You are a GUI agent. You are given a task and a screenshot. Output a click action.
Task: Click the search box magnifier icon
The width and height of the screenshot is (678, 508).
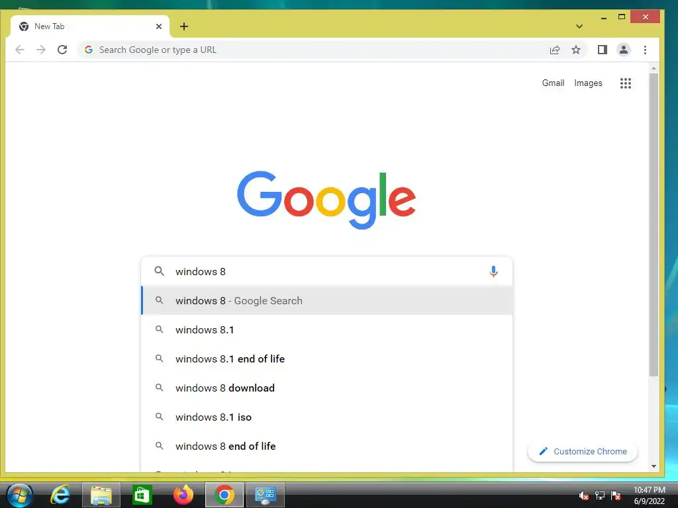point(160,271)
